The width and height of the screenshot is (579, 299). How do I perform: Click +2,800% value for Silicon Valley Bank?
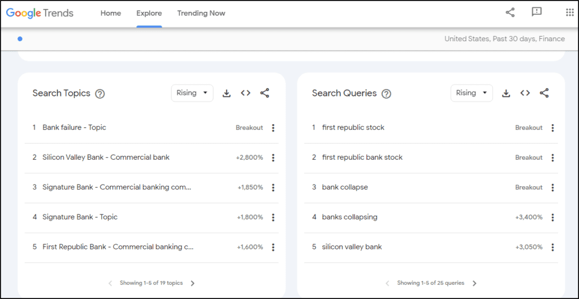tap(249, 157)
